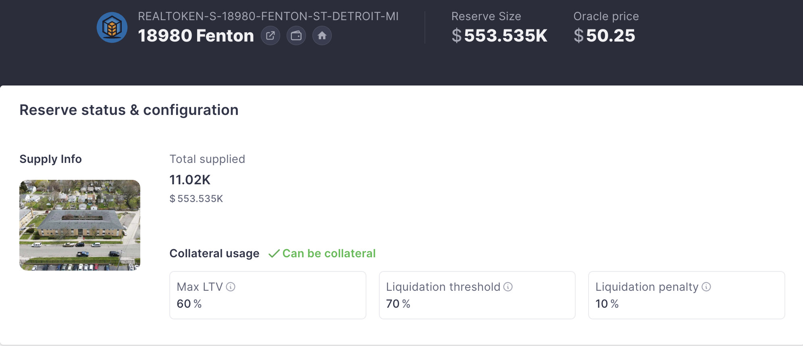803x346 pixels.
Task: Click the Oracle price $50.25 value
Action: 604,35
